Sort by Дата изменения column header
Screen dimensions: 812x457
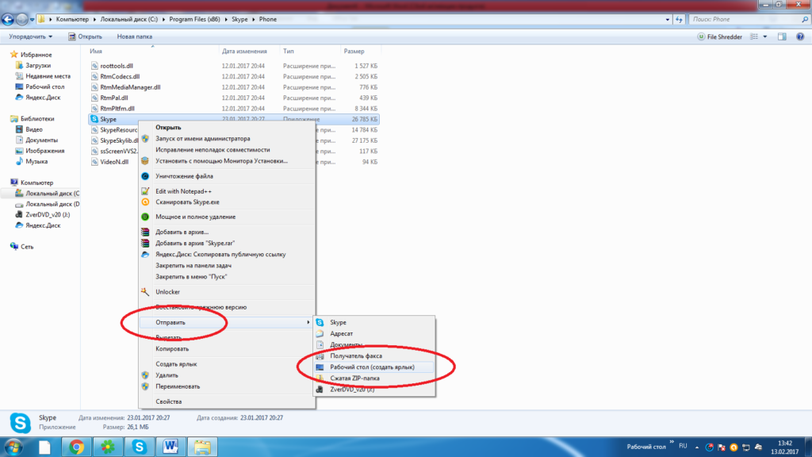[244, 52]
